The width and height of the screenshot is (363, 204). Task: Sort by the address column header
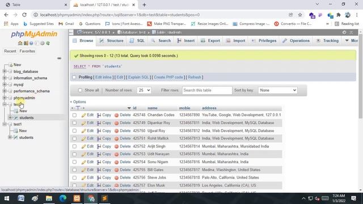click(x=209, y=108)
